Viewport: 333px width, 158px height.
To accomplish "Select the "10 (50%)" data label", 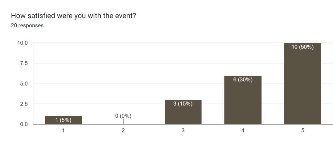I will coord(302,47).
